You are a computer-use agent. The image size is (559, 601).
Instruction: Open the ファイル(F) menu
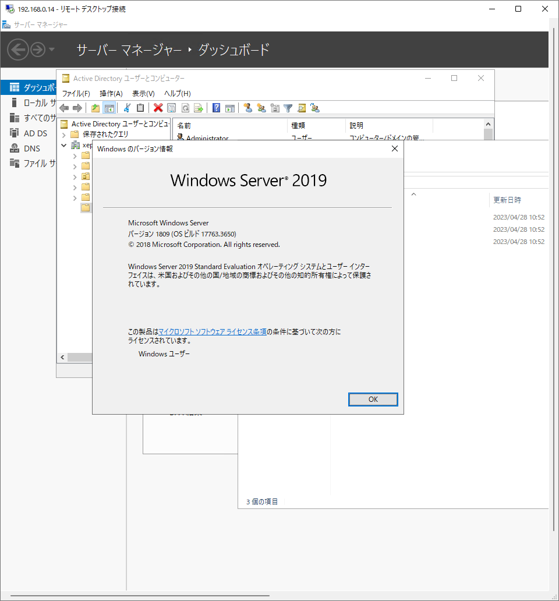76,94
